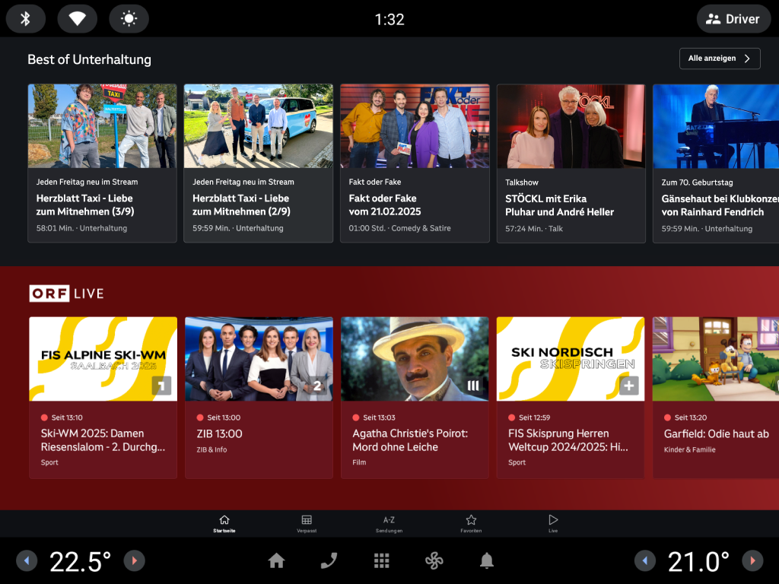The height and width of the screenshot is (584, 779).
Task: Open the A-Z Sendungen icon
Action: pyautogui.click(x=389, y=524)
